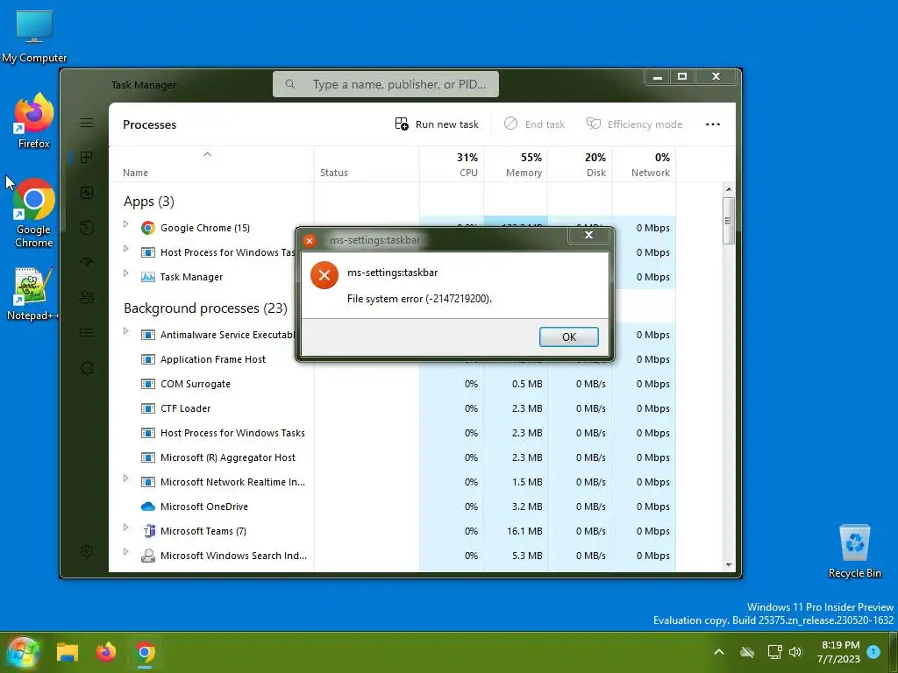Screen dimensions: 898x673
Task: Open the three-dot more options menu
Action: [713, 124]
